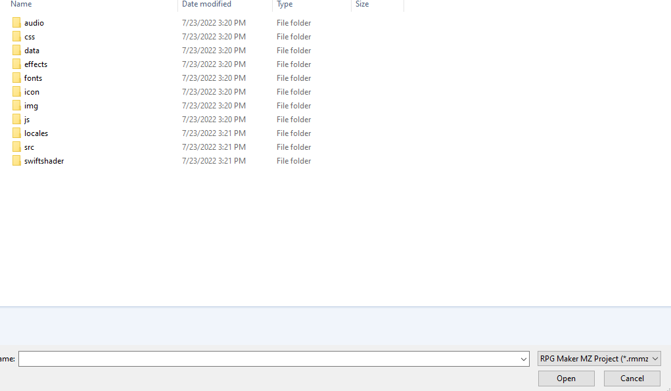Sort files by Name column header
This screenshot has height=391, width=671.
pos(21,4)
